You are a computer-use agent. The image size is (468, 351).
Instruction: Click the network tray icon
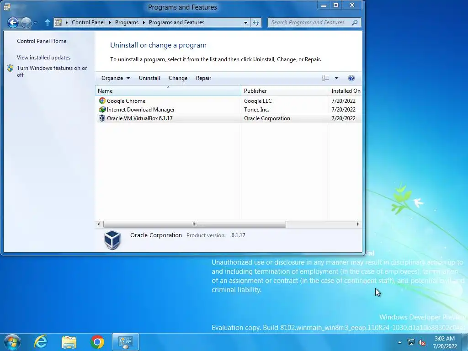[x=411, y=342]
